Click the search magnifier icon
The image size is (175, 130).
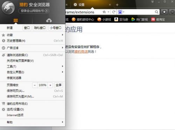point(156,12)
